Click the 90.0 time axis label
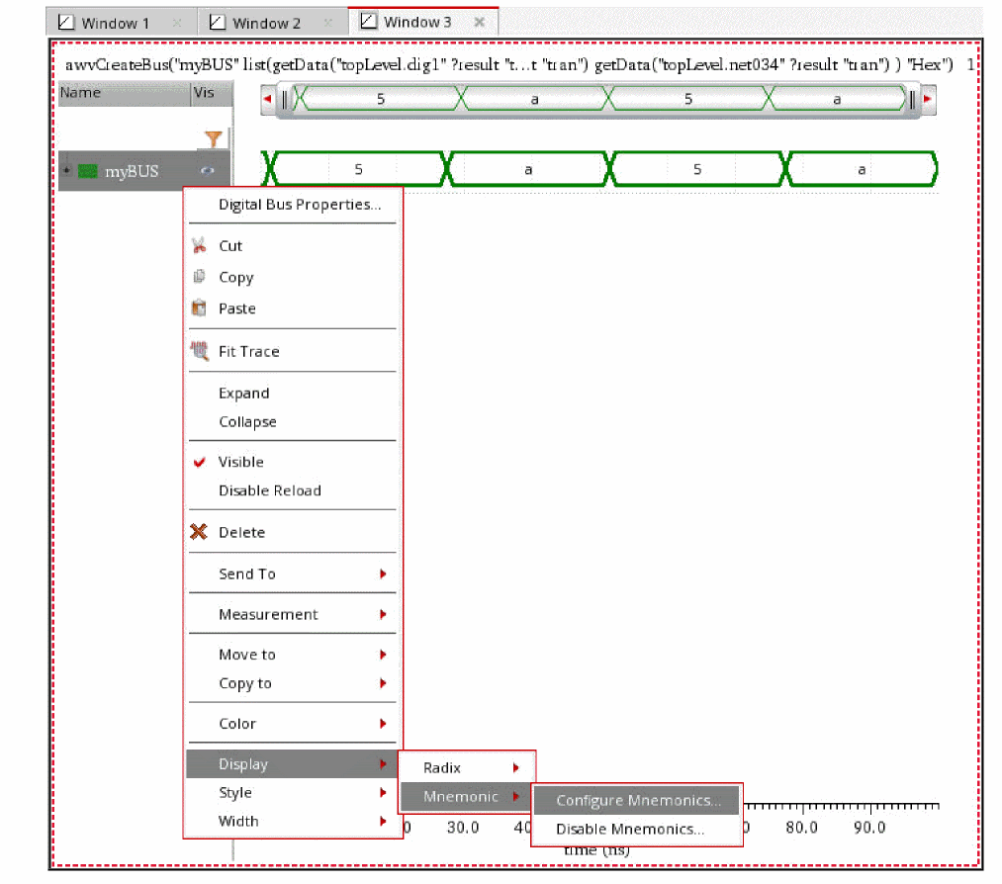Viewport: 1002px width, 884px height. click(869, 828)
